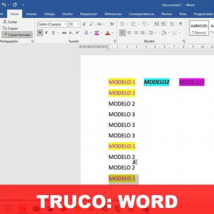
Task: Open the Programador tab
Action: [203, 14]
